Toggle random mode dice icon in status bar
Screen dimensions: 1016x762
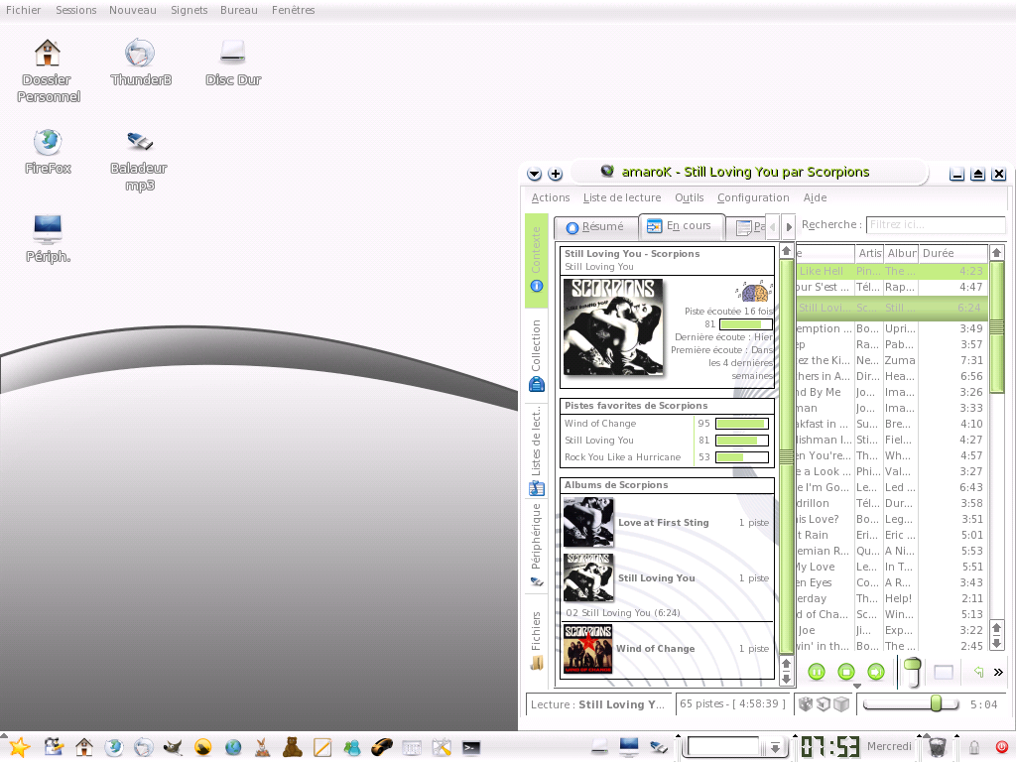pos(806,703)
